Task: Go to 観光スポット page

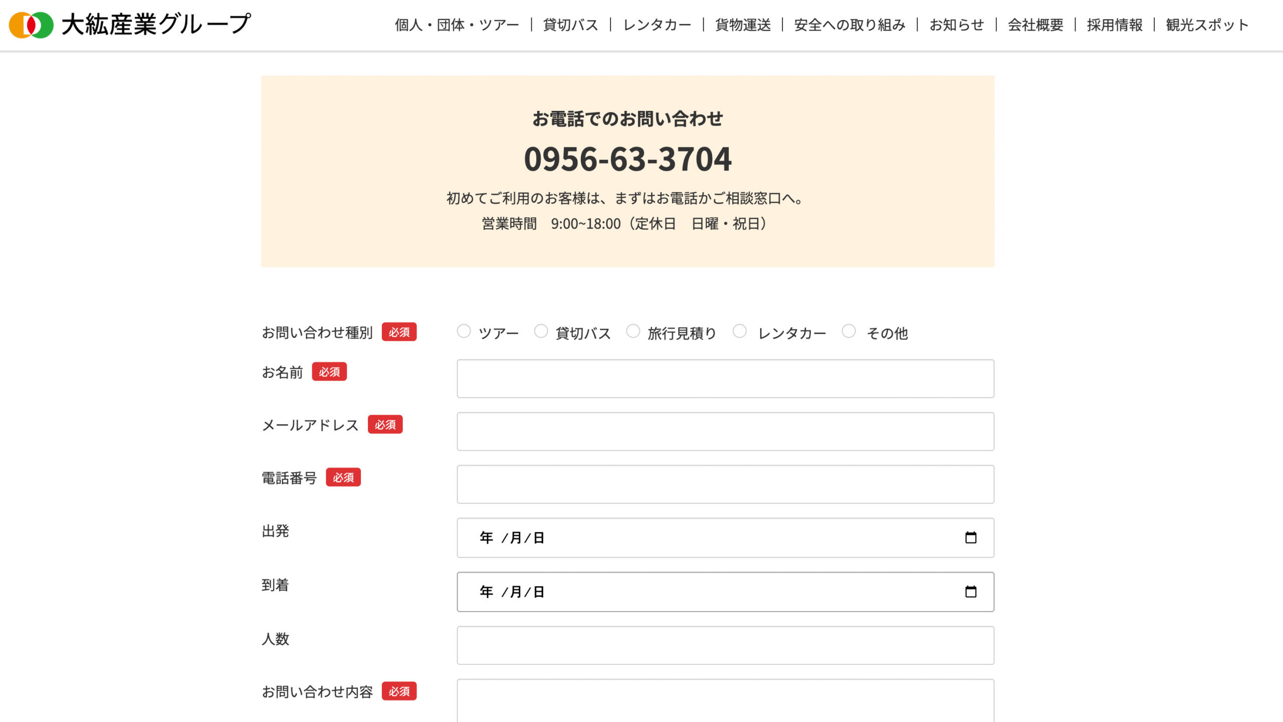Action: pyautogui.click(x=1207, y=25)
